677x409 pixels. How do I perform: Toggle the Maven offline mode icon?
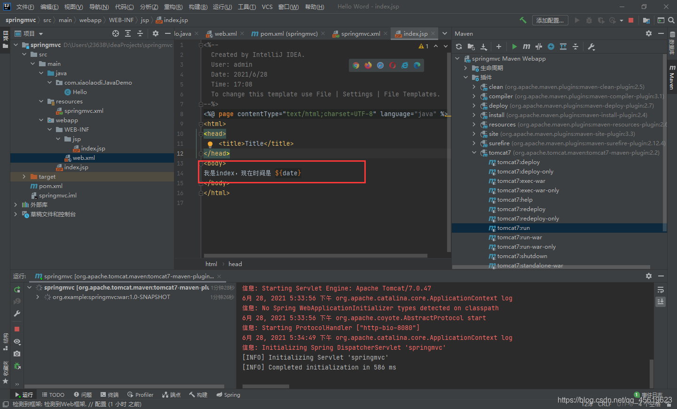[x=551, y=47]
